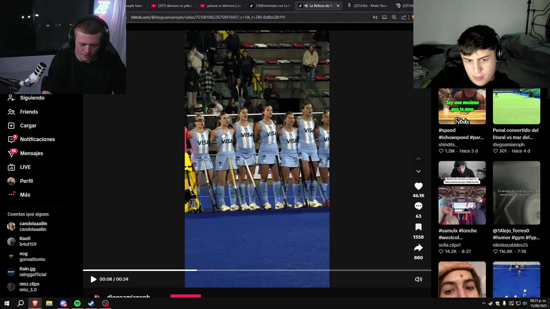Open the Cargar upload page
Image resolution: width=550 pixels, height=309 pixels.
coord(28,125)
